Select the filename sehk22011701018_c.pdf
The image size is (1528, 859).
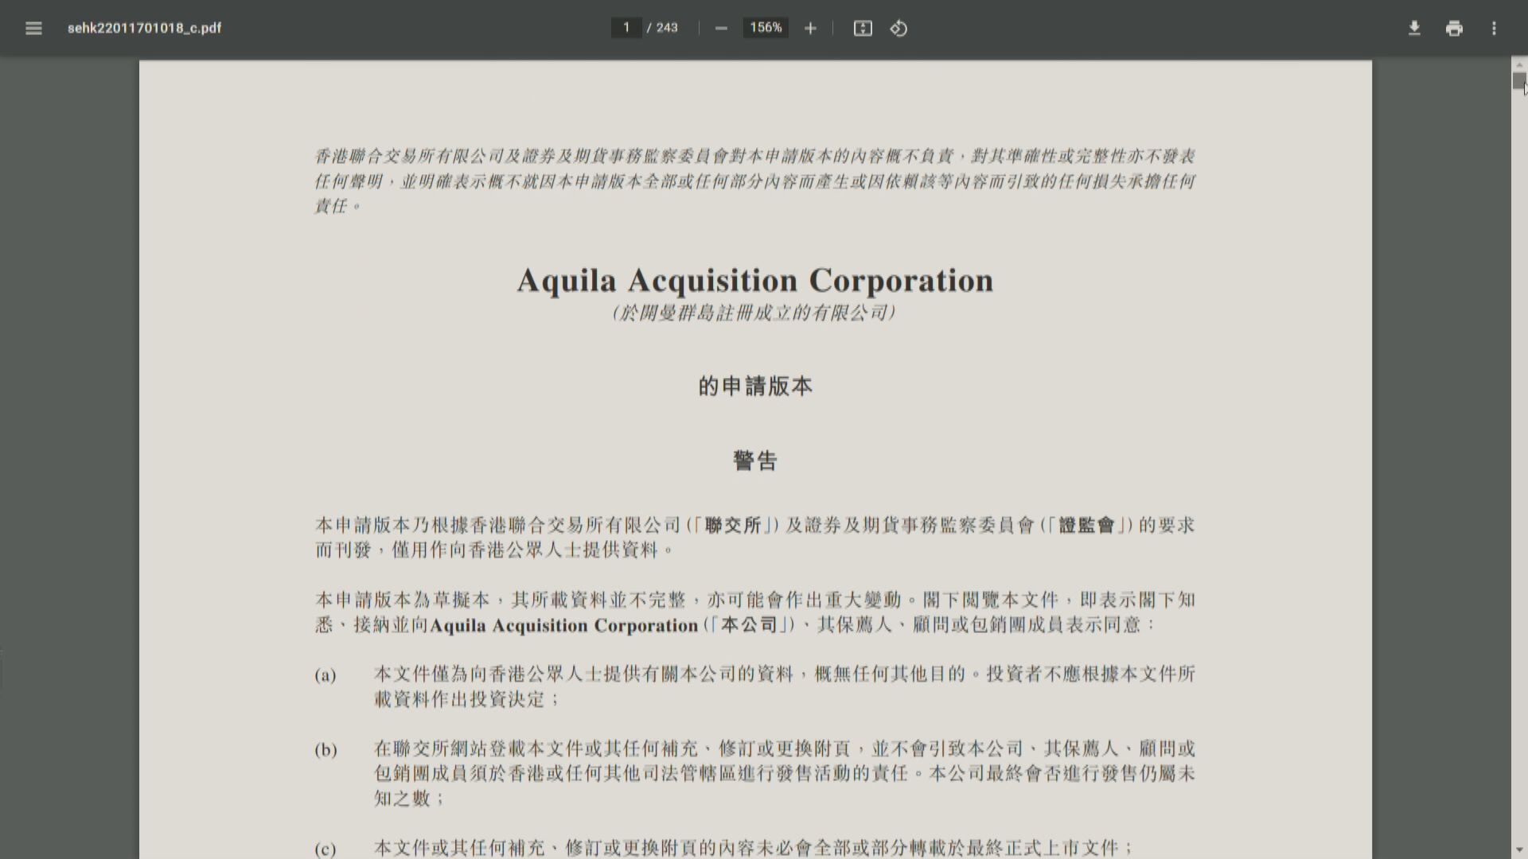144,28
